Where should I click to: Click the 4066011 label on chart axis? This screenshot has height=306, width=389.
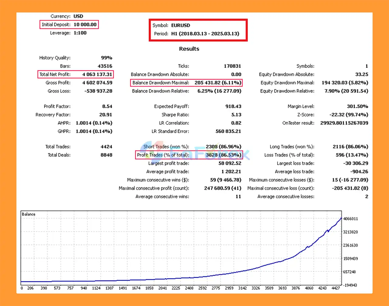point(350,219)
